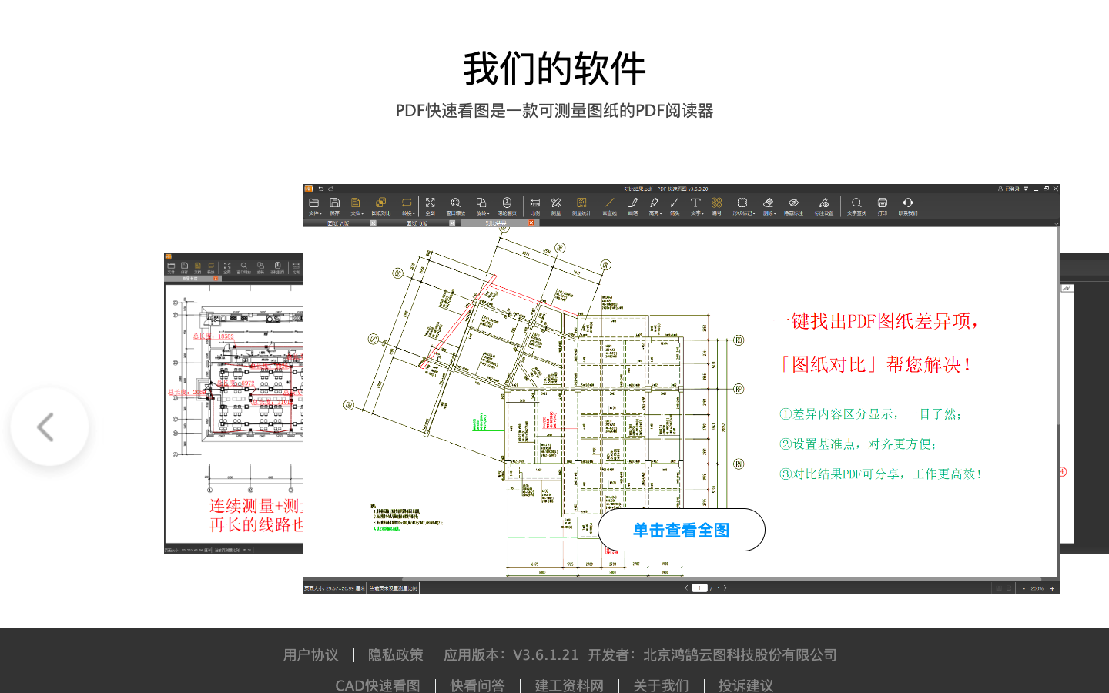
Task: Select the 比例 scale calibration tool
Action: [x=534, y=204]
